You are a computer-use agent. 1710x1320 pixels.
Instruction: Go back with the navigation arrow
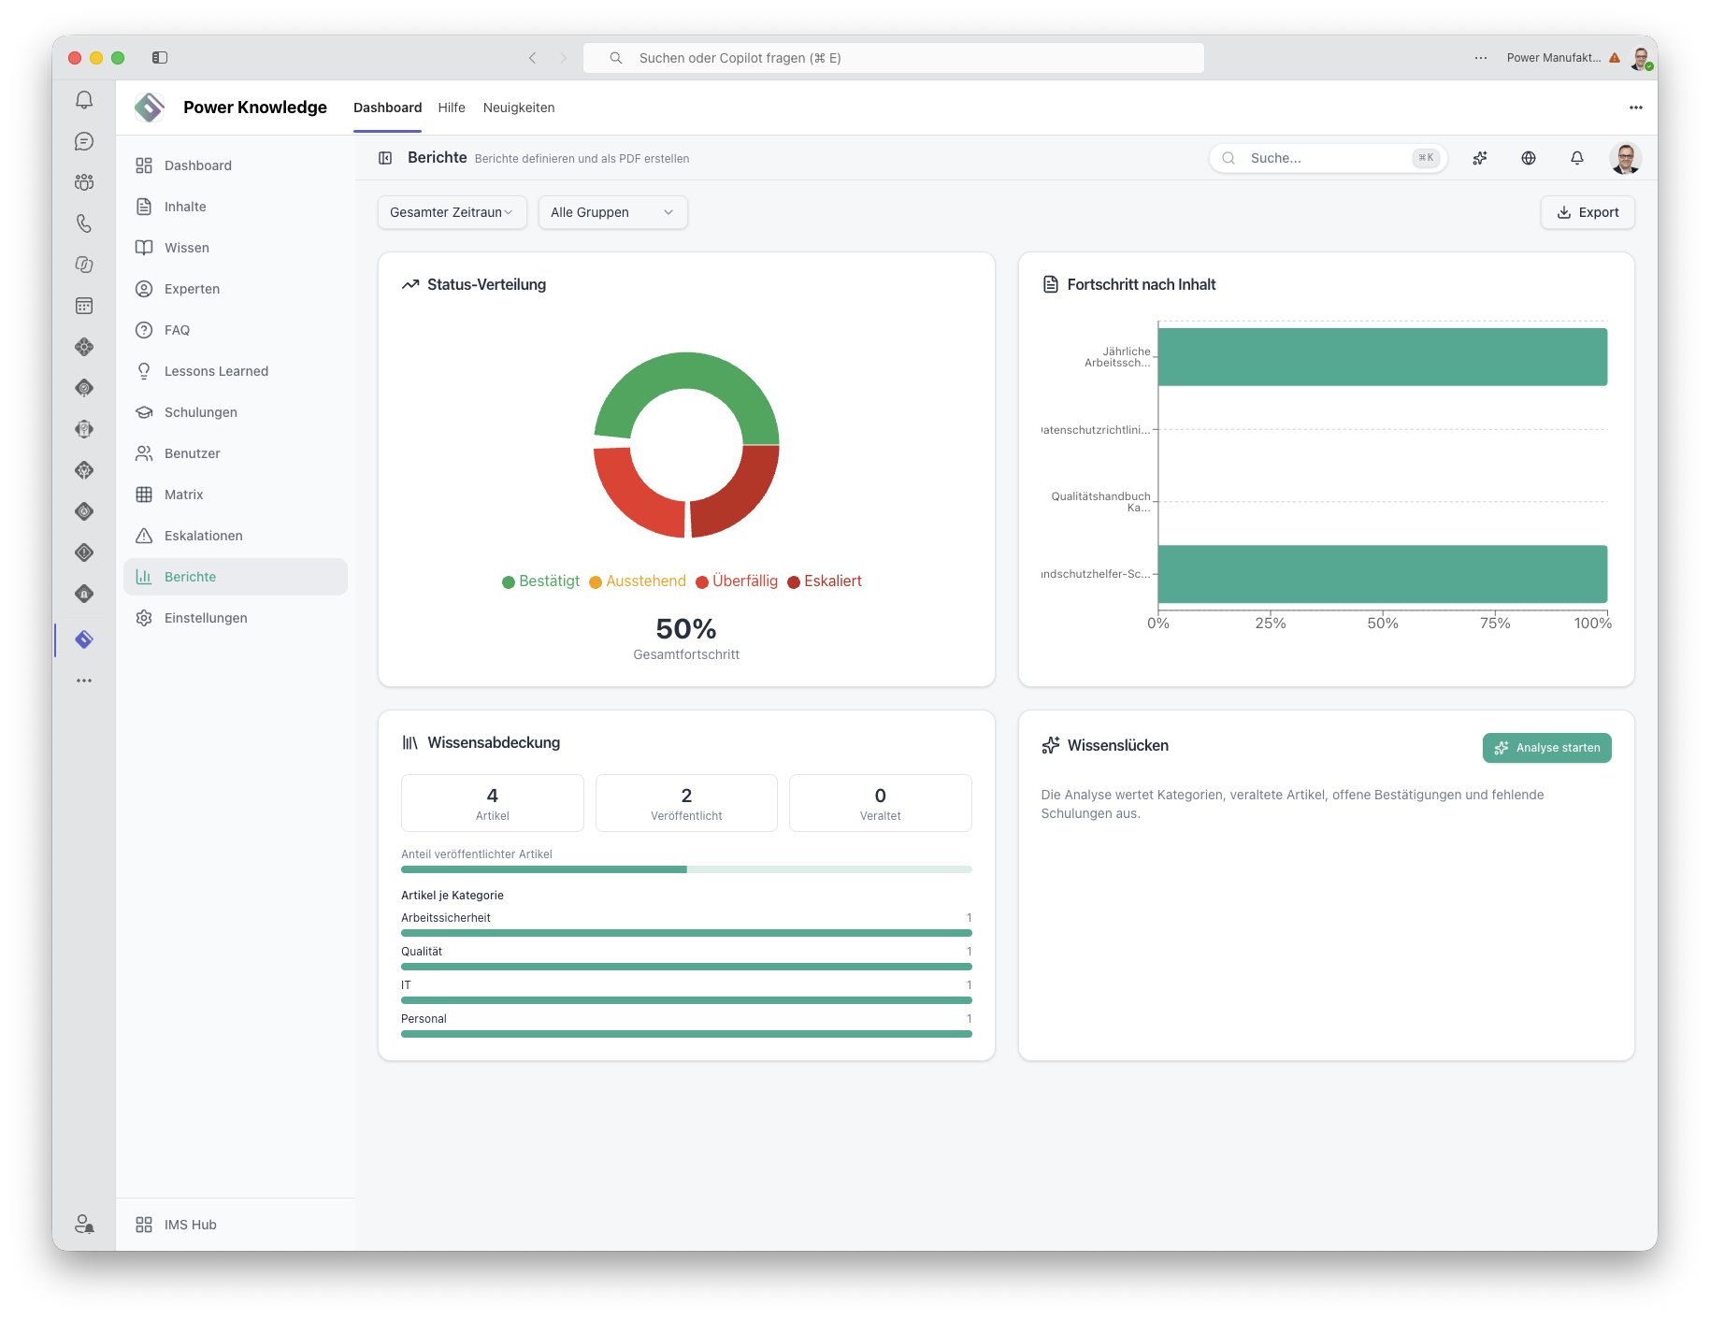(x=533, y=58)
